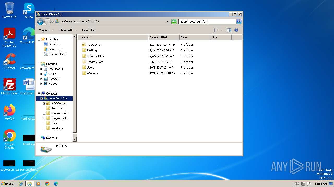Image resolution: width=334 pixels, height=187 pixels.
Task: Open Microsoft Edge from taskbar
Action: (x=56, y=184)
